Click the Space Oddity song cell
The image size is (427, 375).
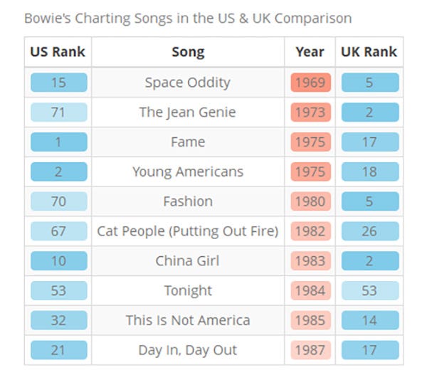coord(188,83)
